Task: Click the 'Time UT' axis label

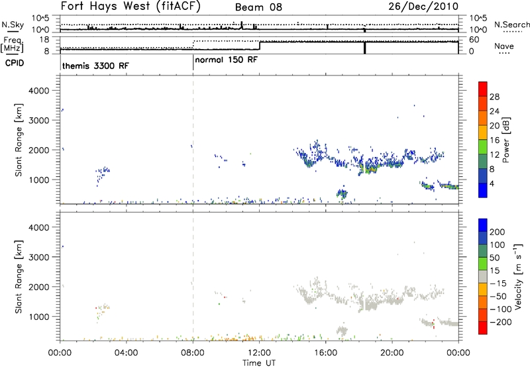Action: coord(259,363)
